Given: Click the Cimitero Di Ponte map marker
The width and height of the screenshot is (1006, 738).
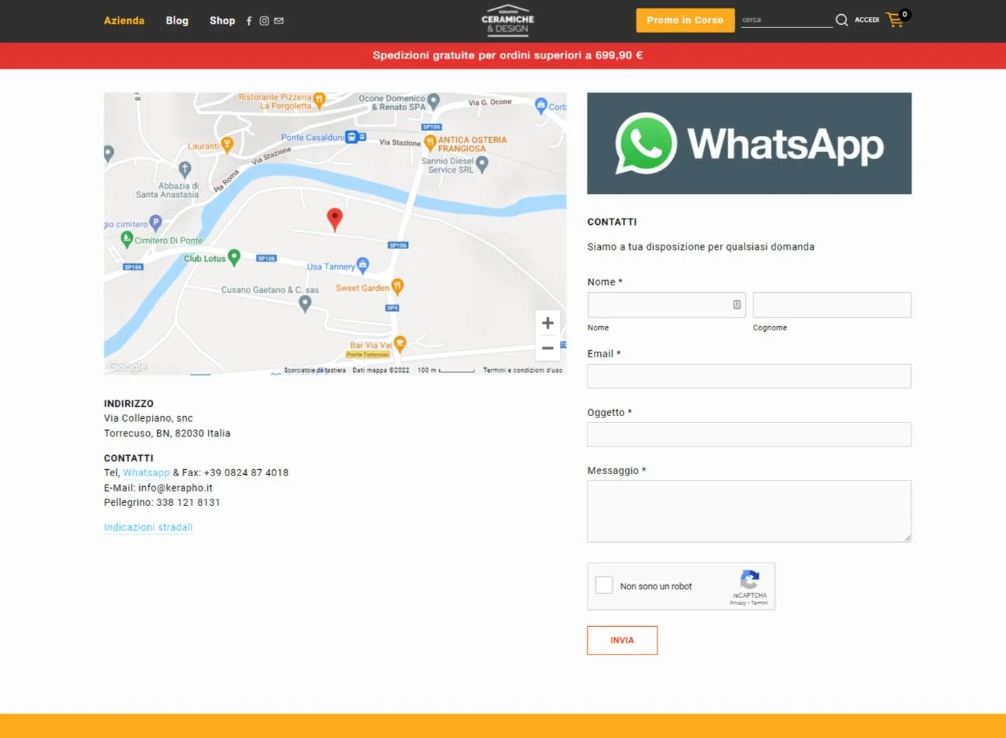Looking at the screenshot, I should pos(127,240).
